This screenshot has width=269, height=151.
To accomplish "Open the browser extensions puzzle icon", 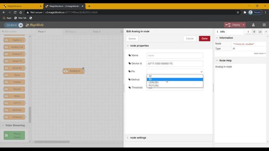I will [x=244, y=12].
